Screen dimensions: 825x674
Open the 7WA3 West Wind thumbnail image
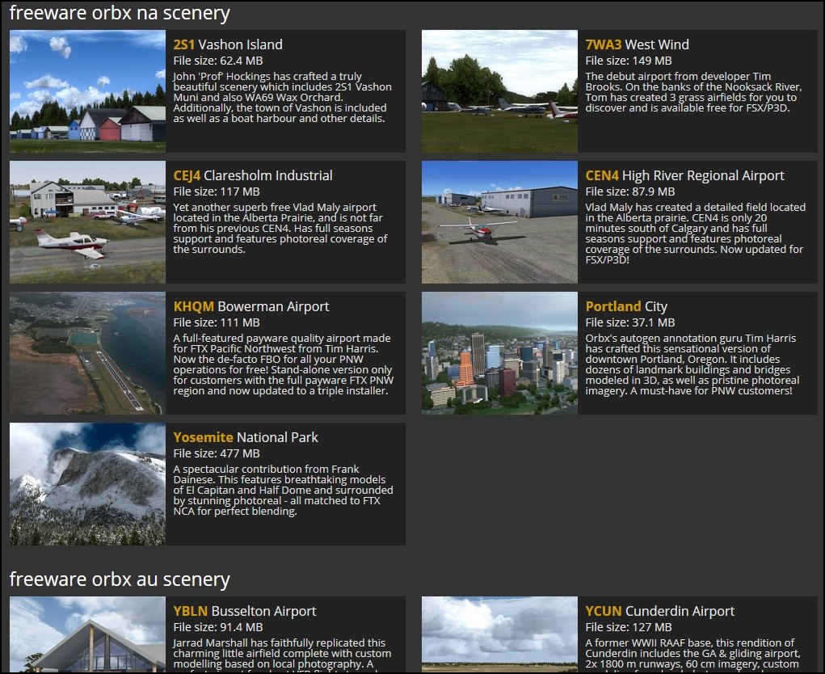click(499, 91)
